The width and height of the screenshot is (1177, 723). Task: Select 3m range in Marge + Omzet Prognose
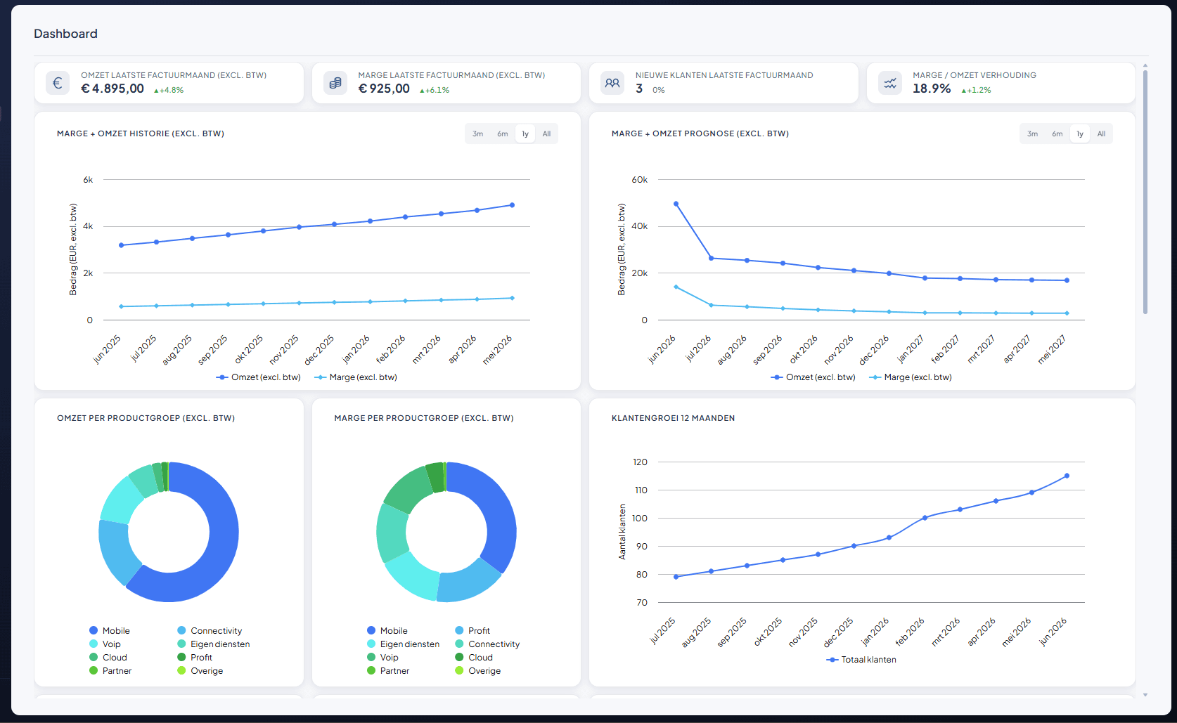[x=1033, y=134]
